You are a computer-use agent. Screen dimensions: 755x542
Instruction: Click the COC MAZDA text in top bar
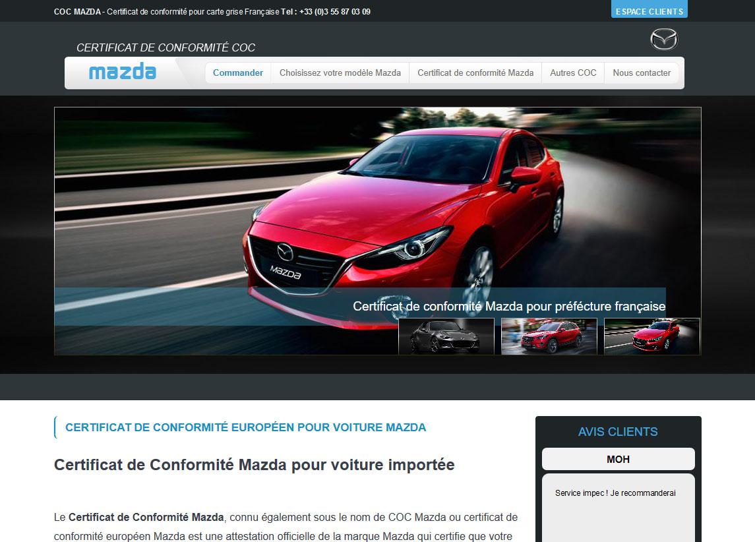[x=77, y=12]
